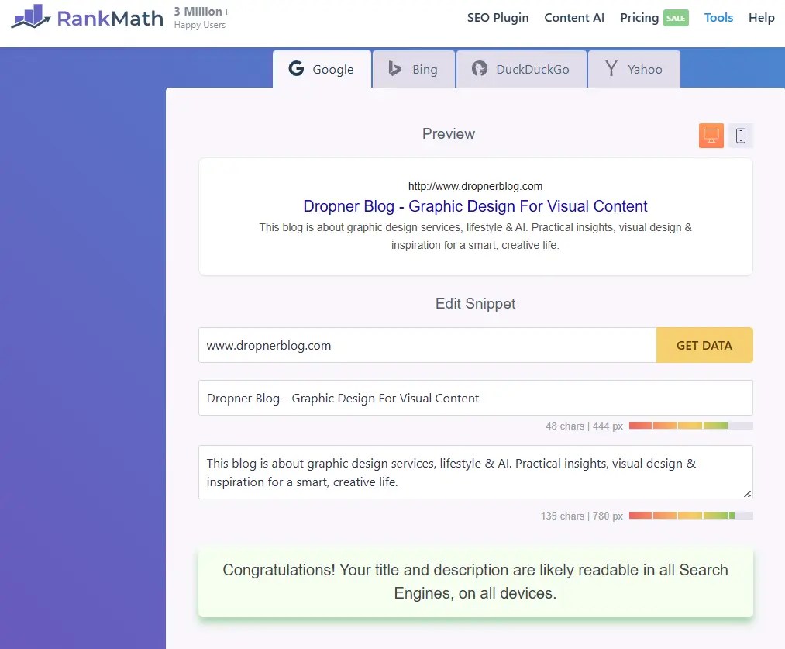This screenshot has height=649, width=785.
Task: Open the Content AI menu item
Action: pyautogui.click(x=574, y=17)
